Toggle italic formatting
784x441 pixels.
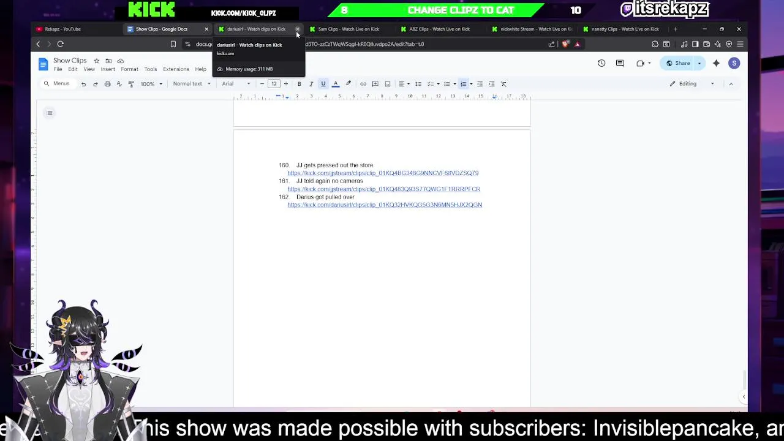pyautogui.click(x=311, y=84)
